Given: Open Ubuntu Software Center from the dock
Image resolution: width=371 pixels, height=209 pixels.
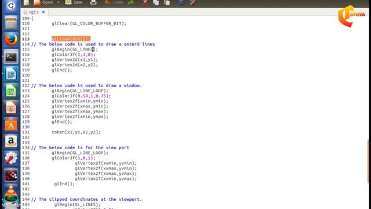Looking at the screenshot, I should [11, 125].
